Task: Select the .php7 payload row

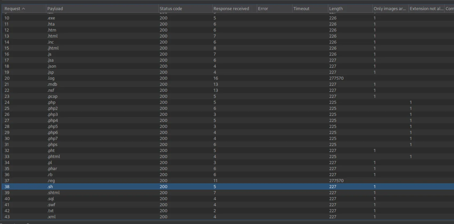Action: click(x=228, y=138)
